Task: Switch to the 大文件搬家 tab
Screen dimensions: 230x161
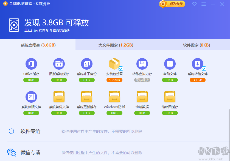Action: pyautogui.click(x=115, y=45)
